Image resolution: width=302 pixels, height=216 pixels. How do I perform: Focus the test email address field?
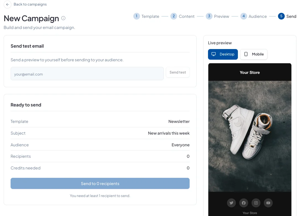tap(87, 74)
